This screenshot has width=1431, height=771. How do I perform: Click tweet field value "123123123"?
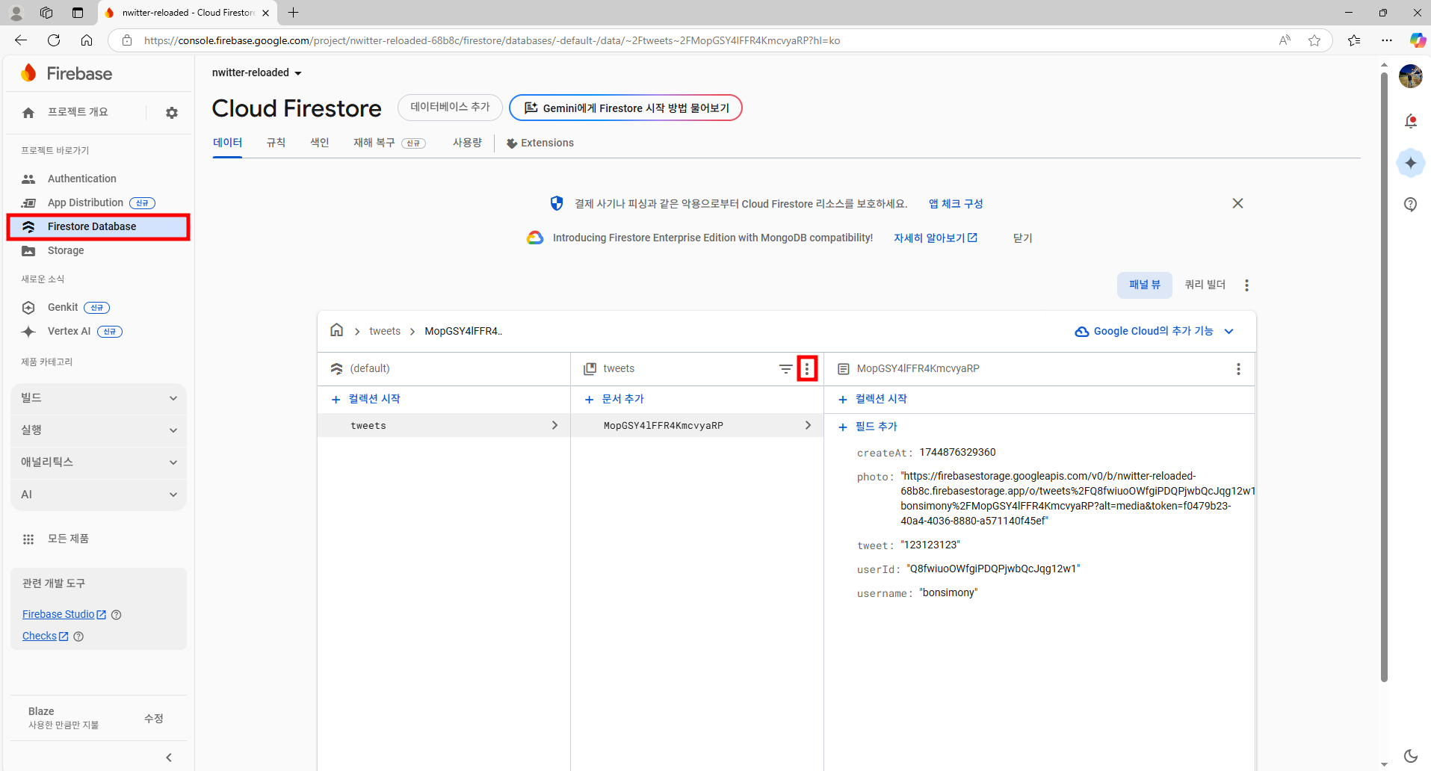click(930, 545)
